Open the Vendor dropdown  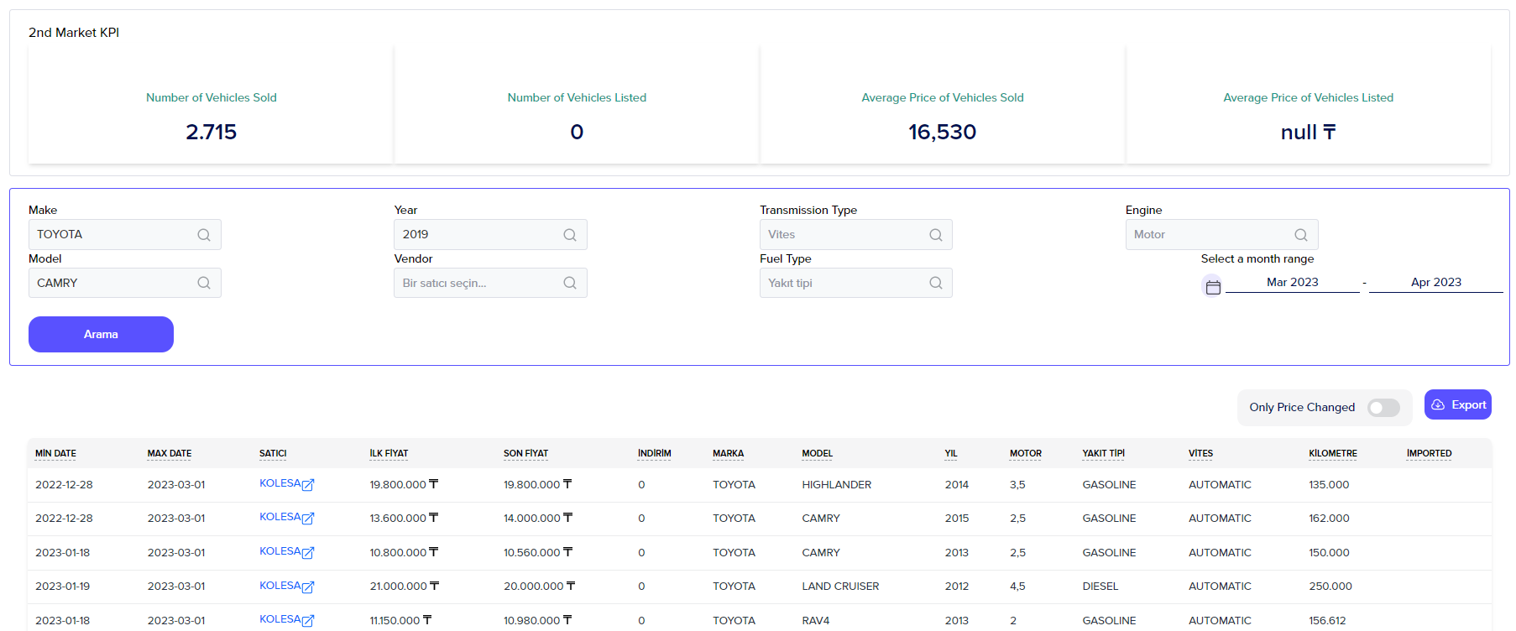pyautogui.click(x=490, y=283)
